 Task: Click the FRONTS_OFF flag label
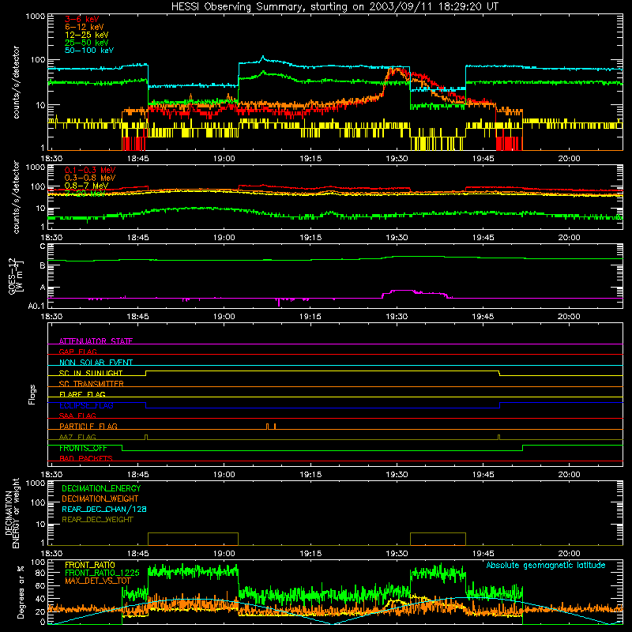83,448
